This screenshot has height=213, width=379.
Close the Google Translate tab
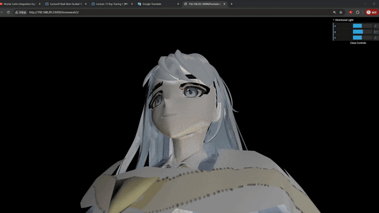coord(178,4)
